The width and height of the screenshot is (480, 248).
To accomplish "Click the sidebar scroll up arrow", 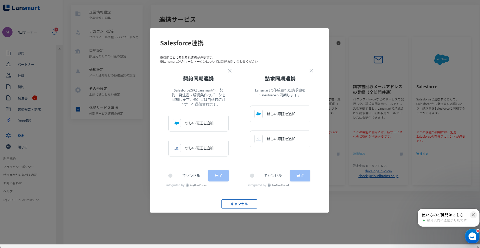I will (59, 49).
